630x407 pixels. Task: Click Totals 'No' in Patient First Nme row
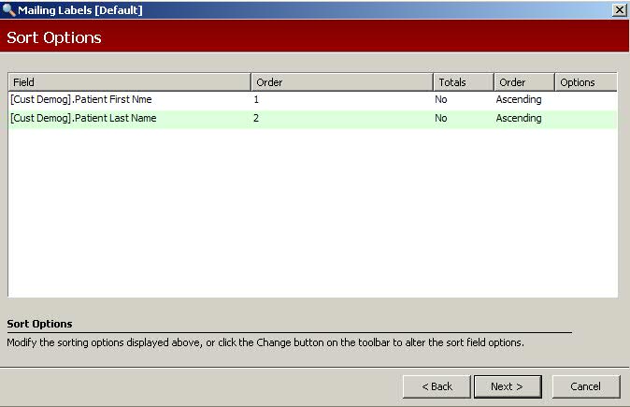441,100
